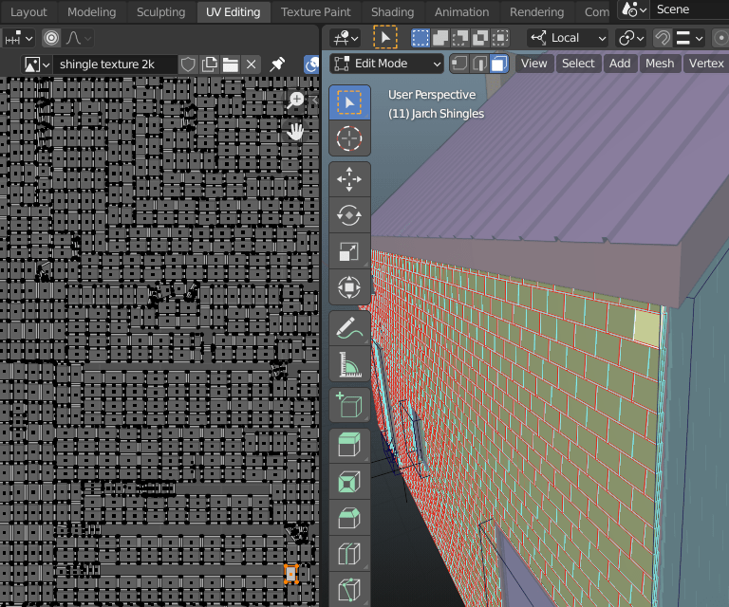Viewport: 729px width, 607px height.
Task: Enable face select mode
Action: click(x=499, y=64)
